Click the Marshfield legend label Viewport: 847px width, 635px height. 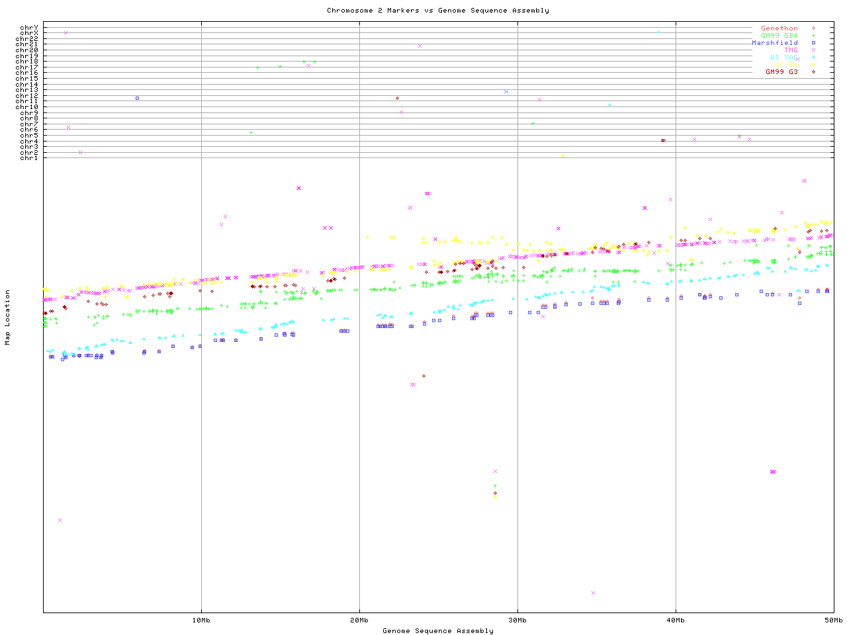775,43
